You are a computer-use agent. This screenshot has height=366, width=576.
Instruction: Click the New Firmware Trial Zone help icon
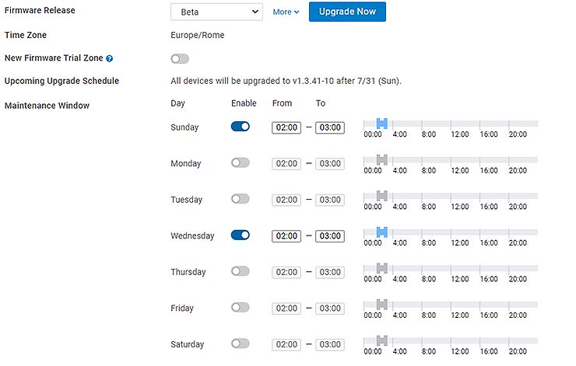(x=110, y=58)
